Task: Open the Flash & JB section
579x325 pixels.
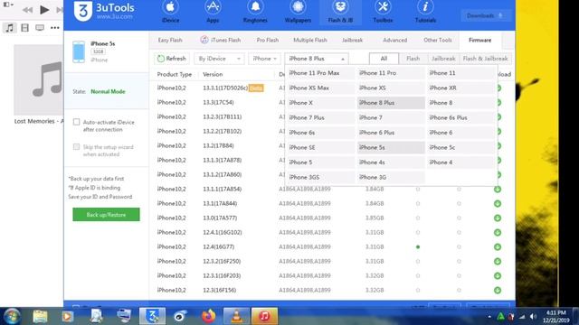Action: (x=340, y=12)
